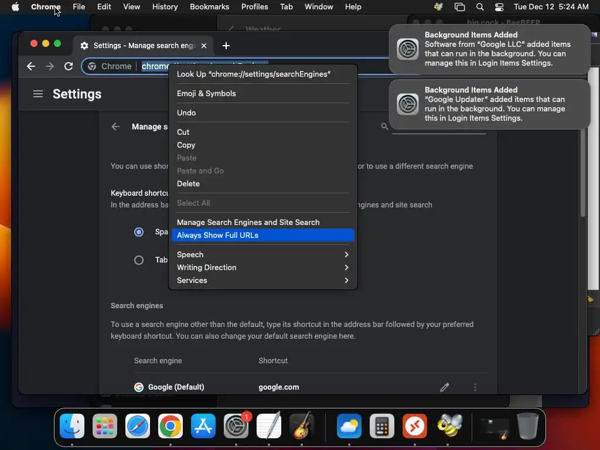Click the Search engines section heading

(x=137, y=306)
